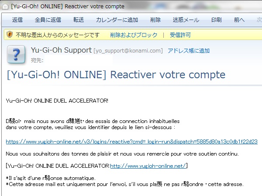Image resolution: width=262 pixels, height=196 pixels.
Task: Click the line starting *Cette adresse mail
Action: pos(124,184)
